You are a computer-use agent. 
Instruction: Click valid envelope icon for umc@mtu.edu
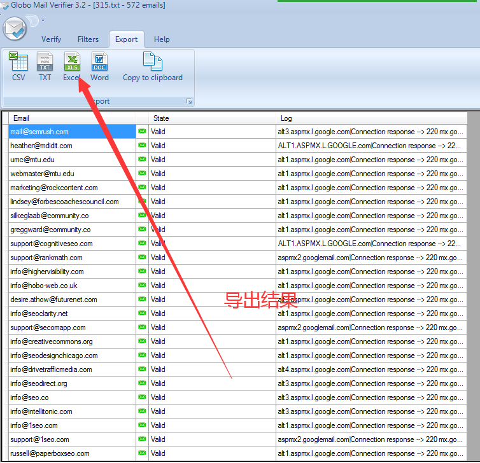click(x=142, y=160)
